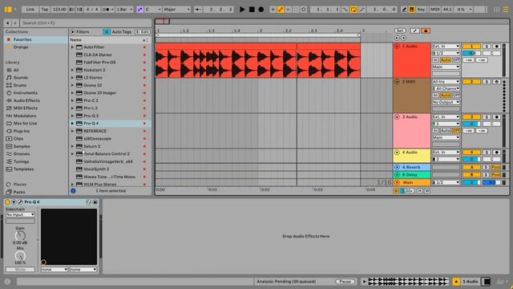Click the browser Edit button
The width and height of the screenshot is (513, 289).
point(143,32)
